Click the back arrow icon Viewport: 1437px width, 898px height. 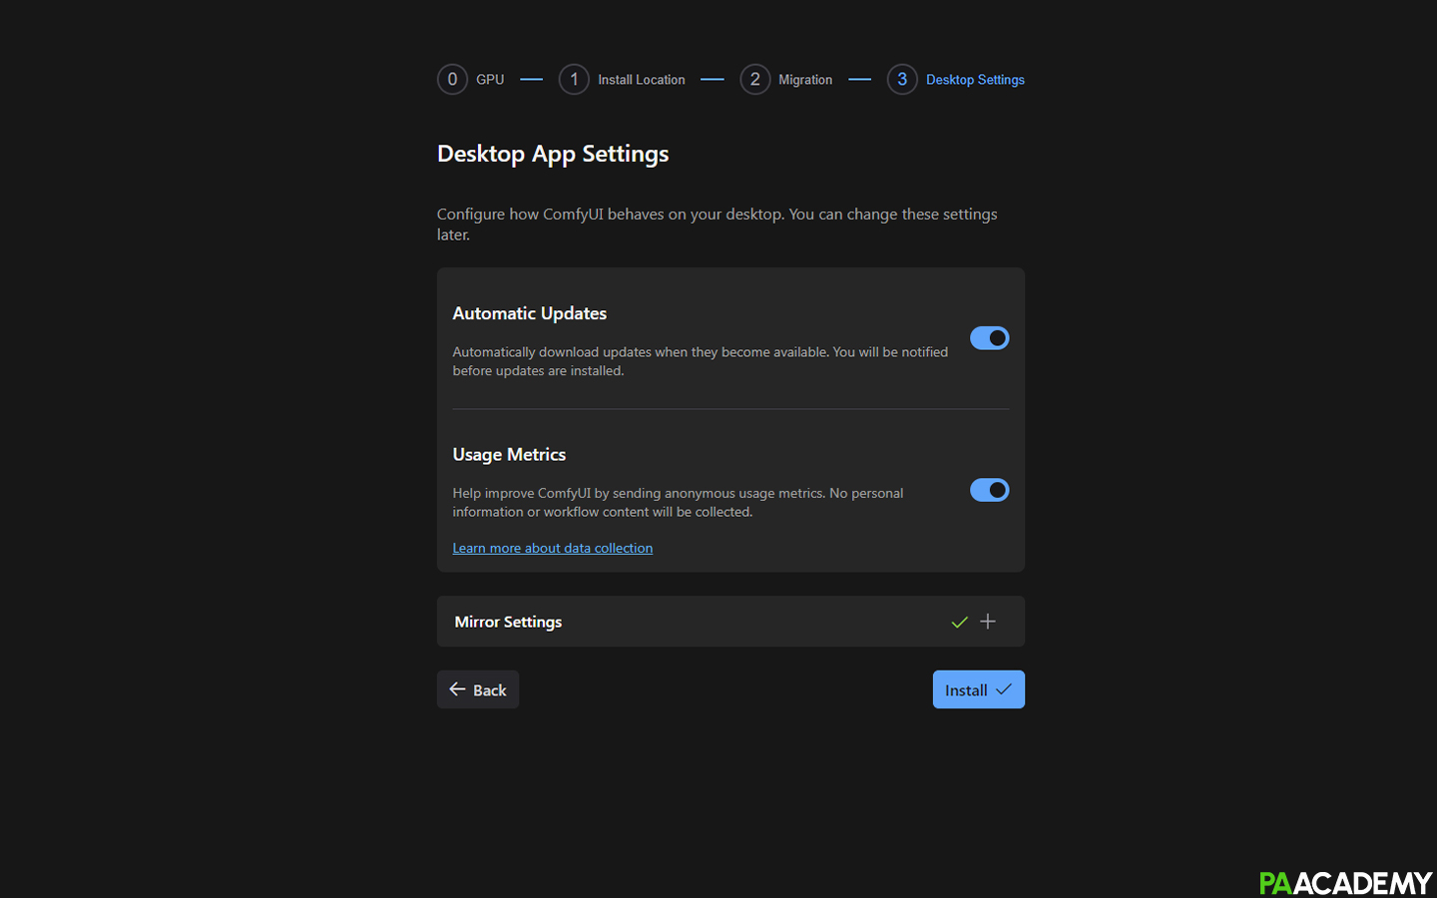point(457,688)
